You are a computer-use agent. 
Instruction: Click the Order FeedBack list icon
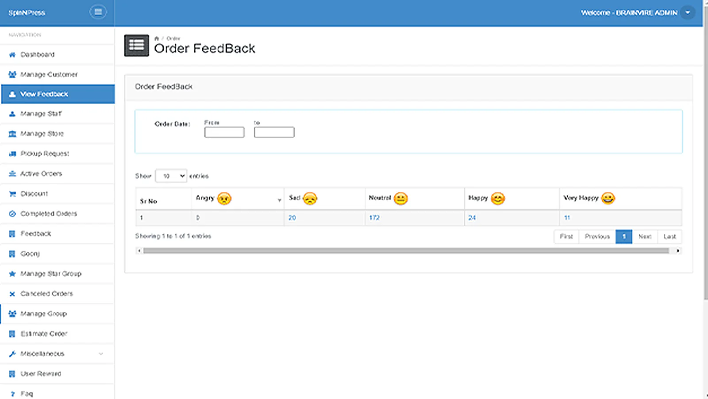coord(136,45)
